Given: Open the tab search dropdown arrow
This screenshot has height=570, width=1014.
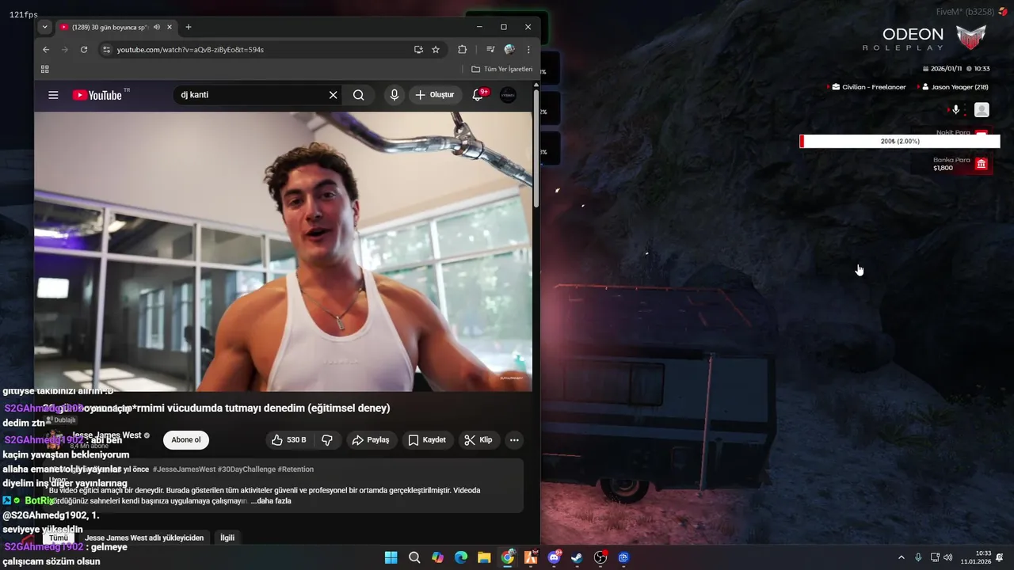Looking at the screenshot, I should click(x=44, y=27).
